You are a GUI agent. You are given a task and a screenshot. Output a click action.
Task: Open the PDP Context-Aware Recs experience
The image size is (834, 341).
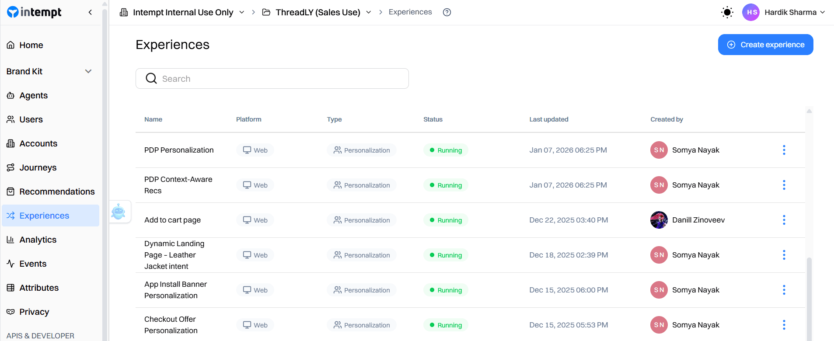(178, 185)
